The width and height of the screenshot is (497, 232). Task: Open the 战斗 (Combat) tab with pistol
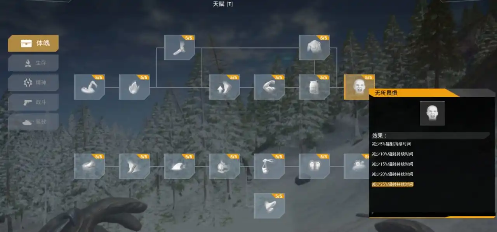(33, 102)
